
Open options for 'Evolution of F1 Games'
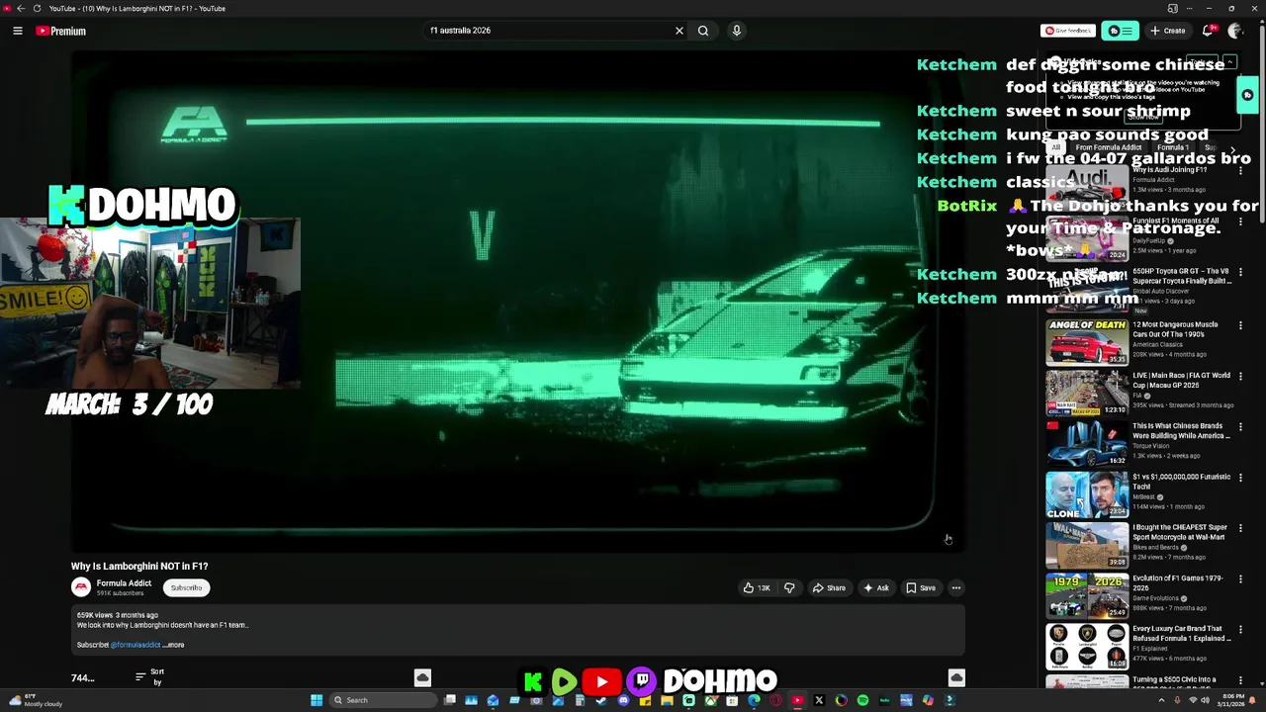[x=1240, y=579]
